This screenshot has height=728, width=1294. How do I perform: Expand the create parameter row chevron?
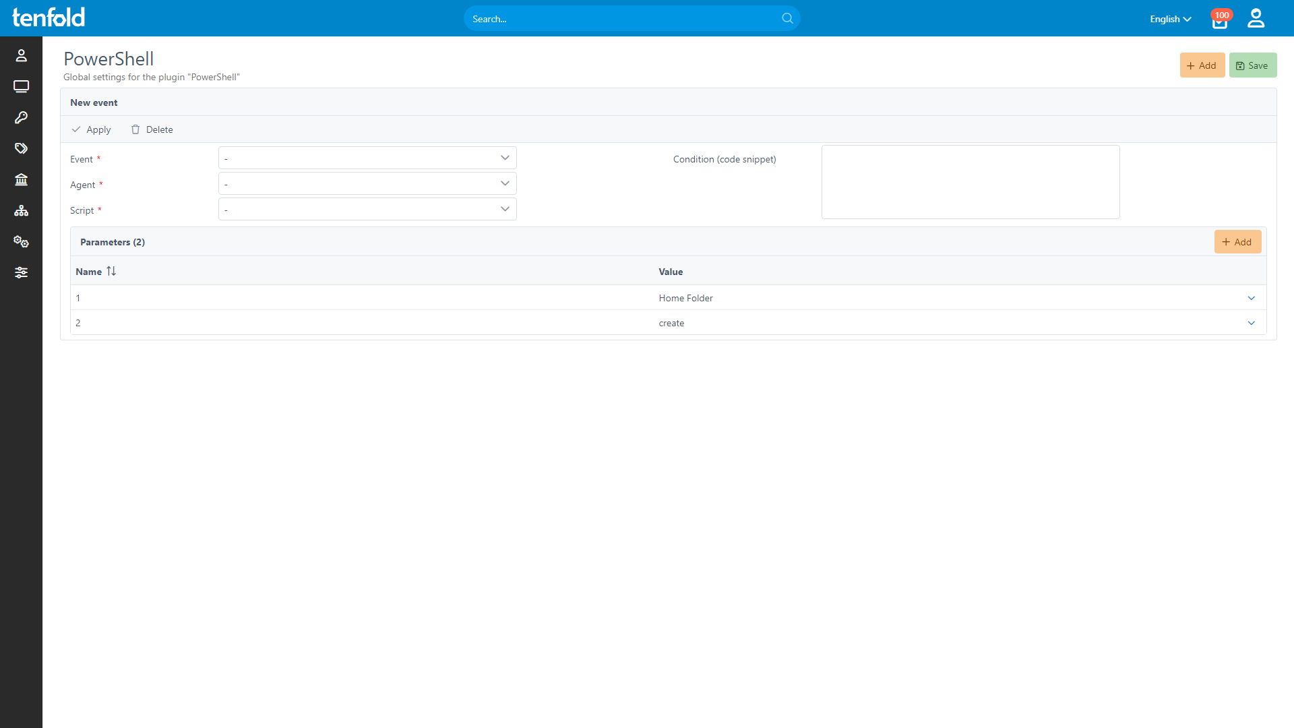(1251, 323)
